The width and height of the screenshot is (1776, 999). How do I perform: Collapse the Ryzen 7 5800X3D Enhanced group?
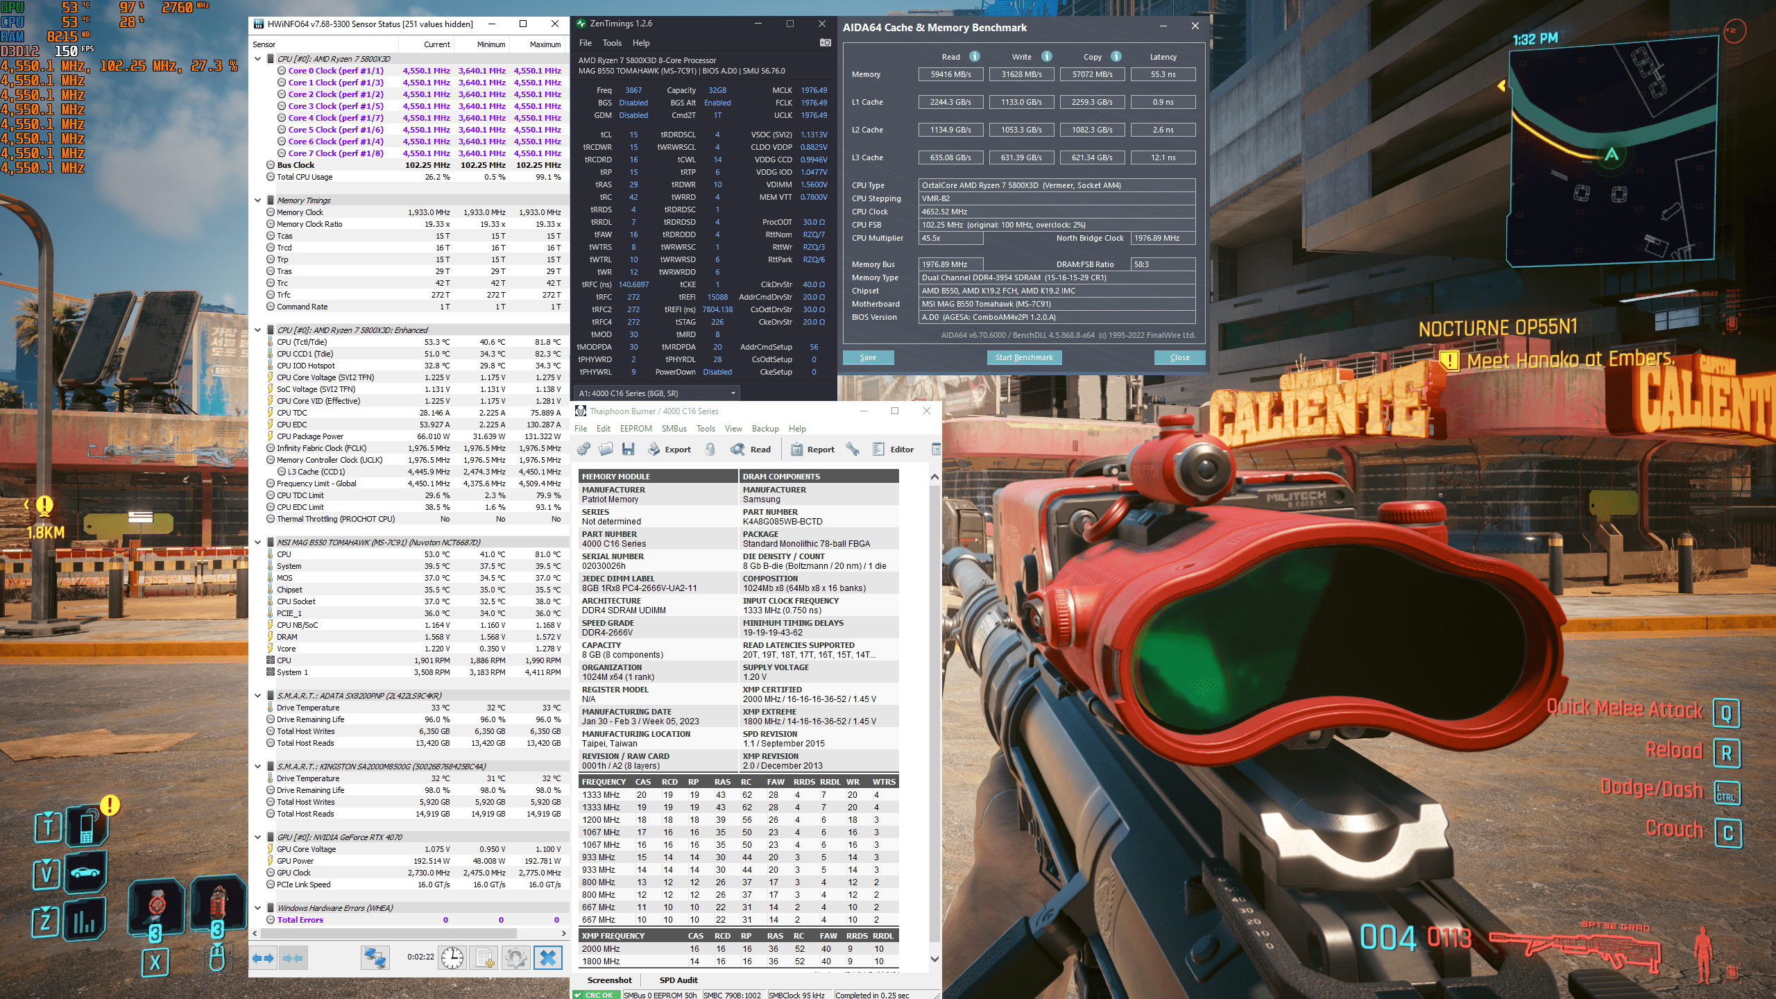258,330
